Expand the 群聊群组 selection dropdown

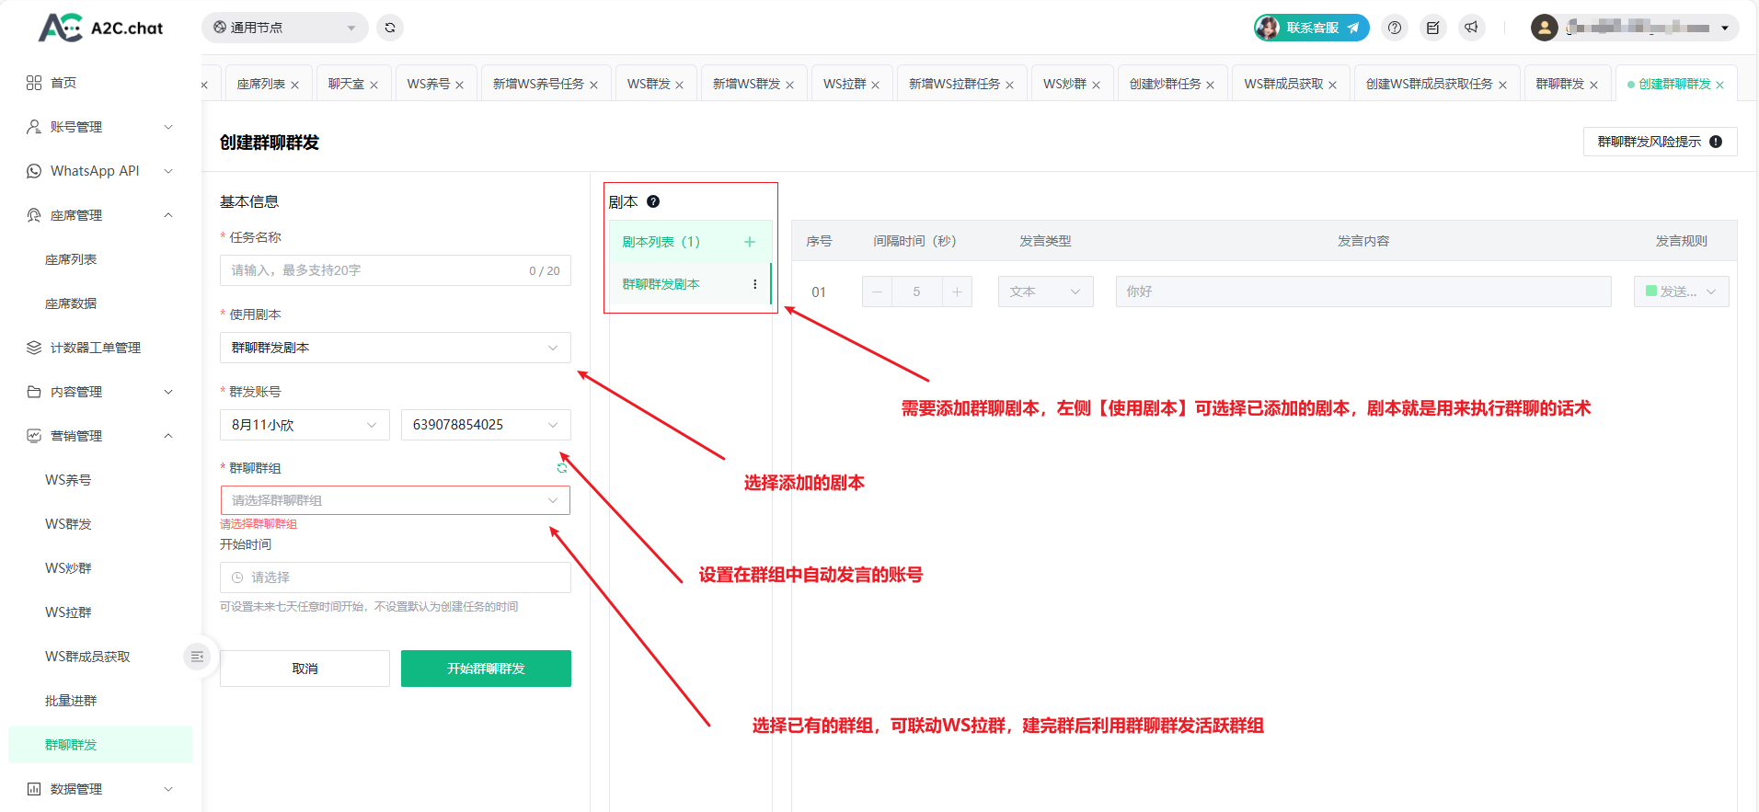(395, 500)
